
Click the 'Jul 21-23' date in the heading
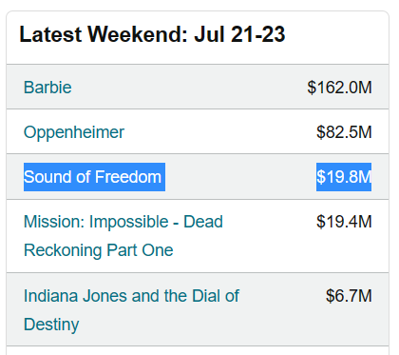(239, 34)
